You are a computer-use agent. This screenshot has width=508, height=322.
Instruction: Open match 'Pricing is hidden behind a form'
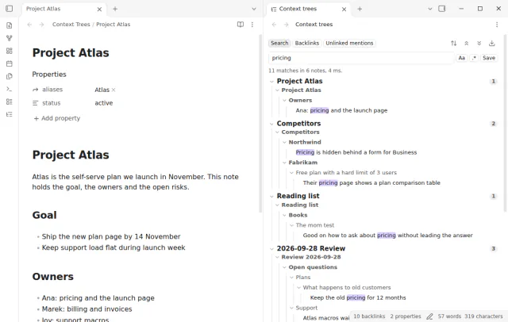[356, 152]
